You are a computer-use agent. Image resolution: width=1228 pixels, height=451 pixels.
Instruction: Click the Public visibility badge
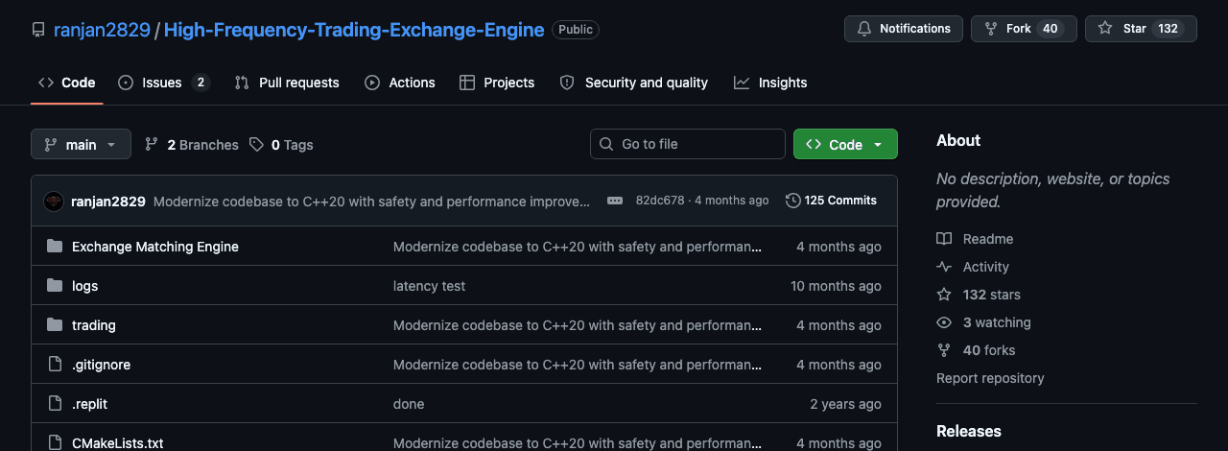[576, 30]
